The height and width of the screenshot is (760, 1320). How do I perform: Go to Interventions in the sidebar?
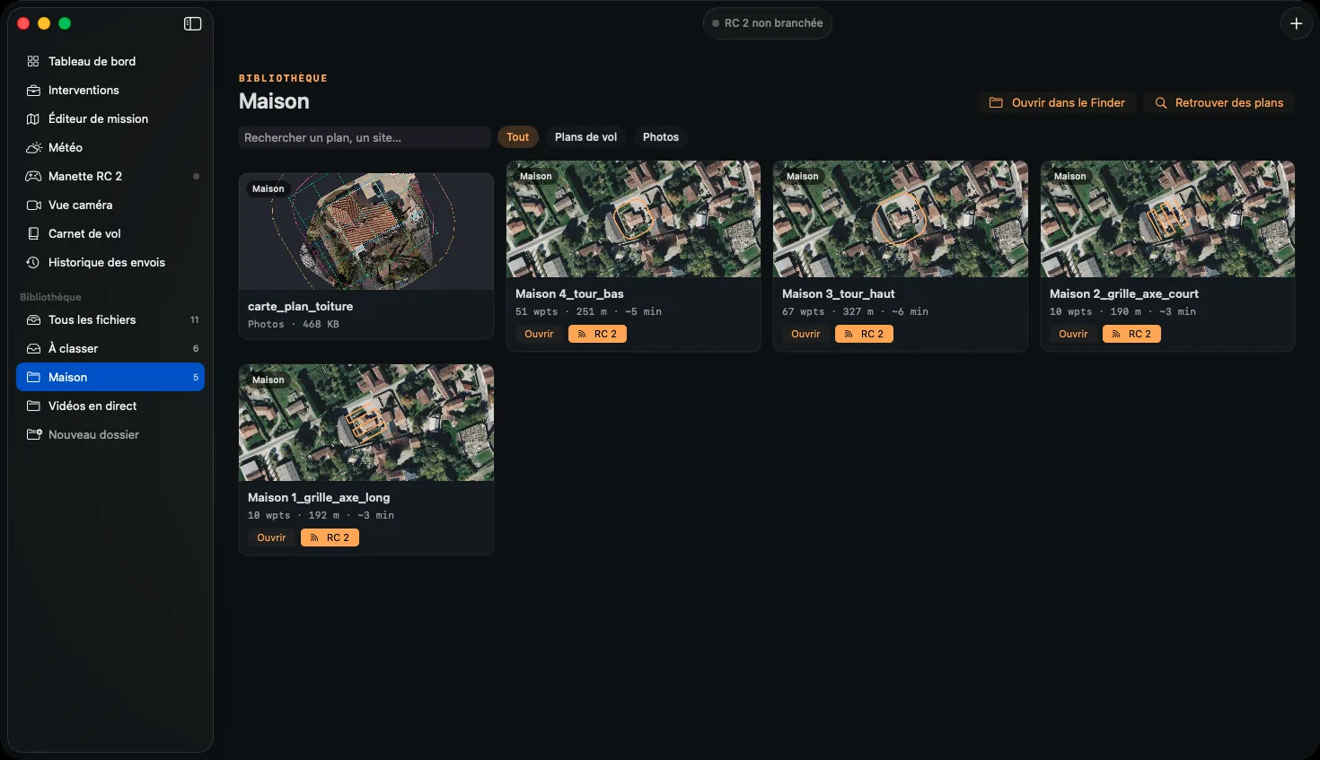(x=110, y=90)
